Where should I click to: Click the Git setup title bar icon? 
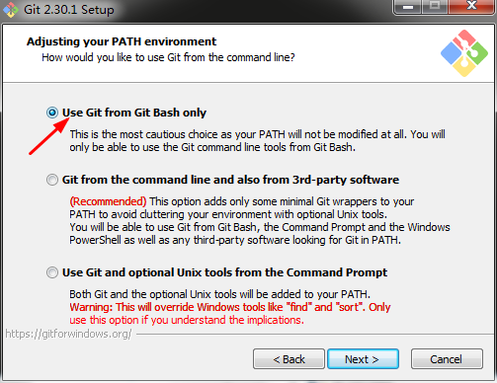(11, 9)
